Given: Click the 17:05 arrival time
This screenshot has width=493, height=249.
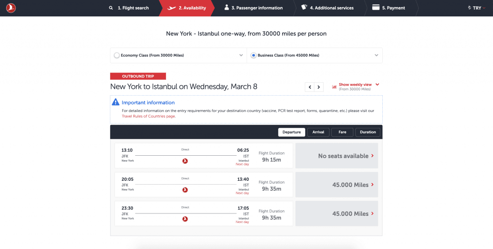Looking at the screenshot, I should [243, 208].
